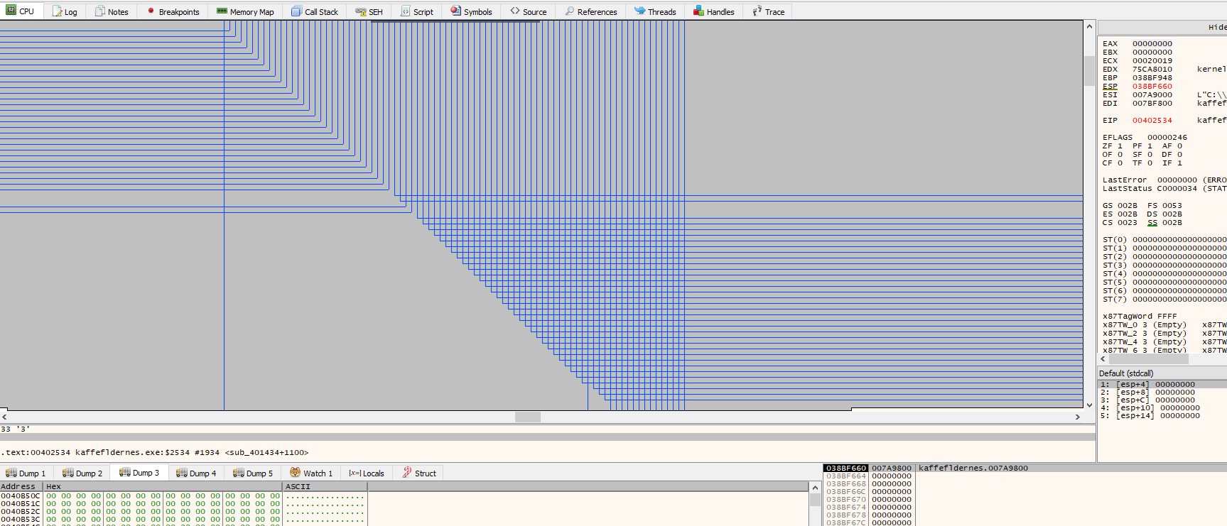The width and height of the screenshot is (1227, 526).
Task: Click the SEH icon
Action: (x=360, y=11)
